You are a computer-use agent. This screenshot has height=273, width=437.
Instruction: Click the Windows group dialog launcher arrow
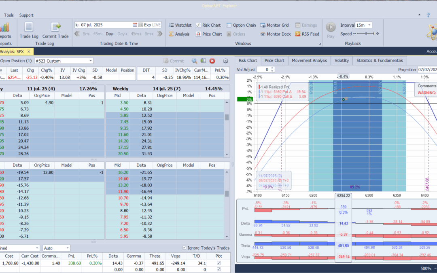(x=320, y=44)
